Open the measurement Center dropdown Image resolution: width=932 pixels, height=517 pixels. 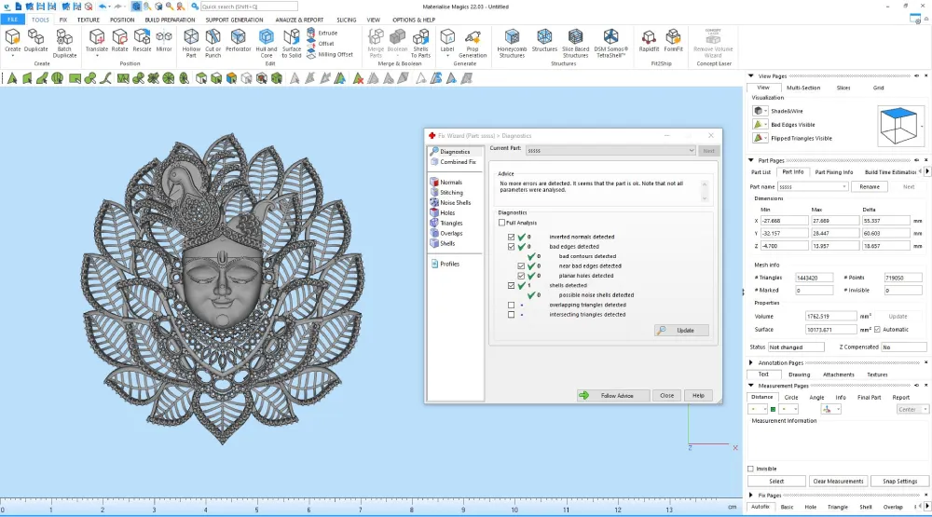911,410
